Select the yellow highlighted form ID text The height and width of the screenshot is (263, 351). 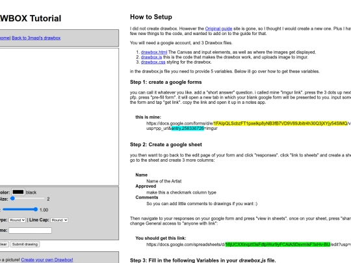click(x=280, y=123)
